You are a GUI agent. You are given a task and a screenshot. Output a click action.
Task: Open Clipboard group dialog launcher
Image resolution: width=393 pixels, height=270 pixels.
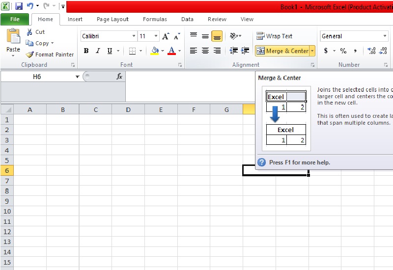click(x=73, y=65)
